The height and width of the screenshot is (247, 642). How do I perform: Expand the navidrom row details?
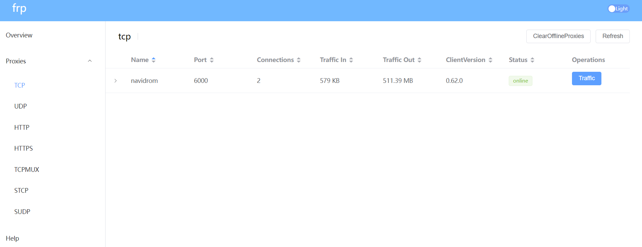coord(116,81)
